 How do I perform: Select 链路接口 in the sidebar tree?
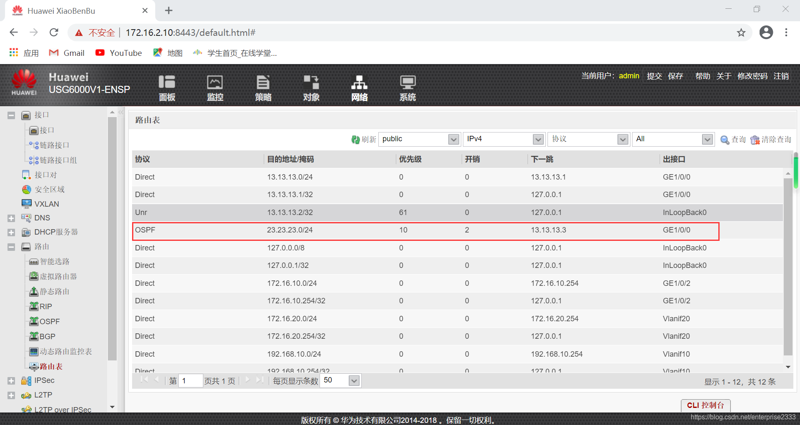pos(54,145)
